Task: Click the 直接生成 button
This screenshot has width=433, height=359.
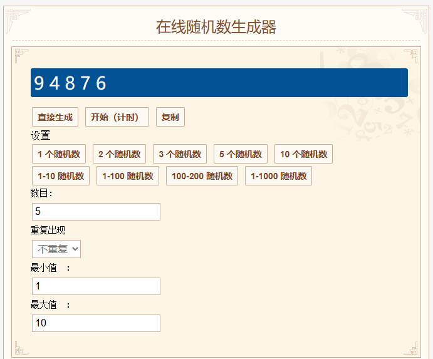Action: pyautogui.click(x=55, y=117)
